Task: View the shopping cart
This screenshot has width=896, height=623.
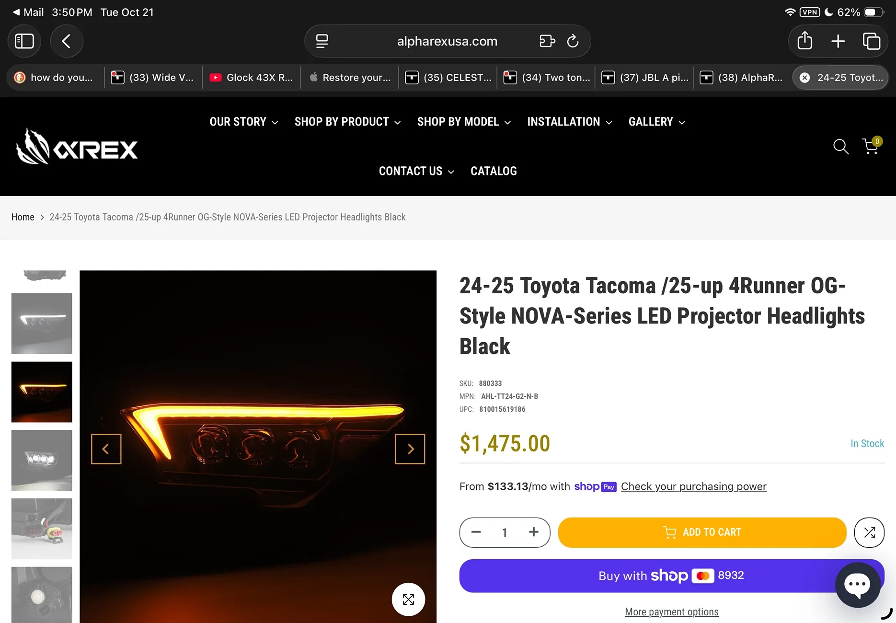Action: click(871, 147)
